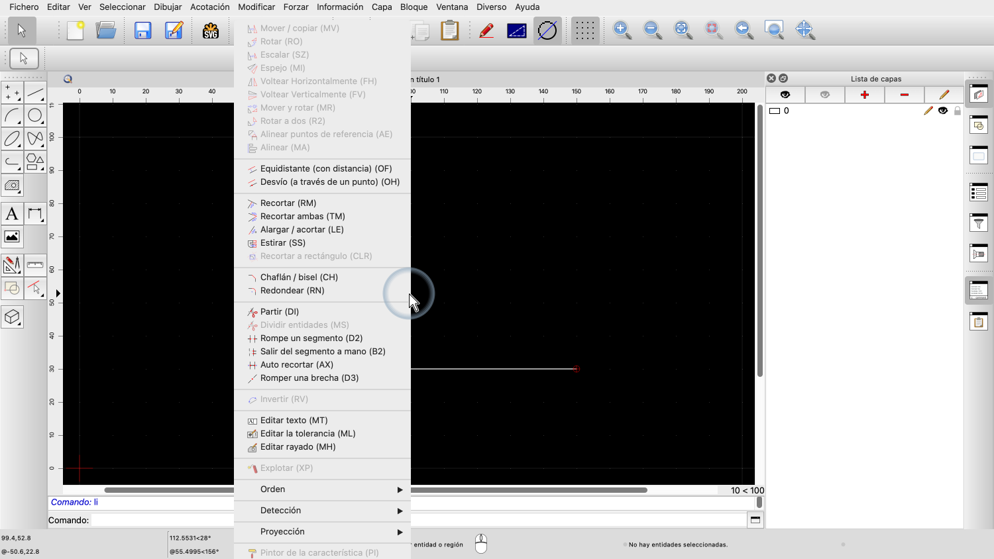Choose Recortar (RM) from the menu
The width and height of the screenshot is (994, 559).
click(x=288, y=203)
